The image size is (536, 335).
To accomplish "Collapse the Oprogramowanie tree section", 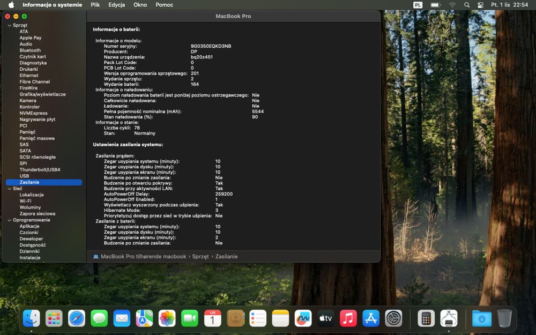I will [9, 220].
